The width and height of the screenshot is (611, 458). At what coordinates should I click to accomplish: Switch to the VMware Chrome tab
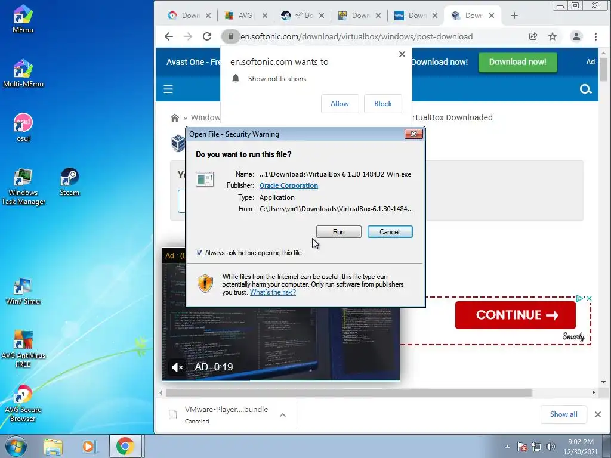[416, 16]
